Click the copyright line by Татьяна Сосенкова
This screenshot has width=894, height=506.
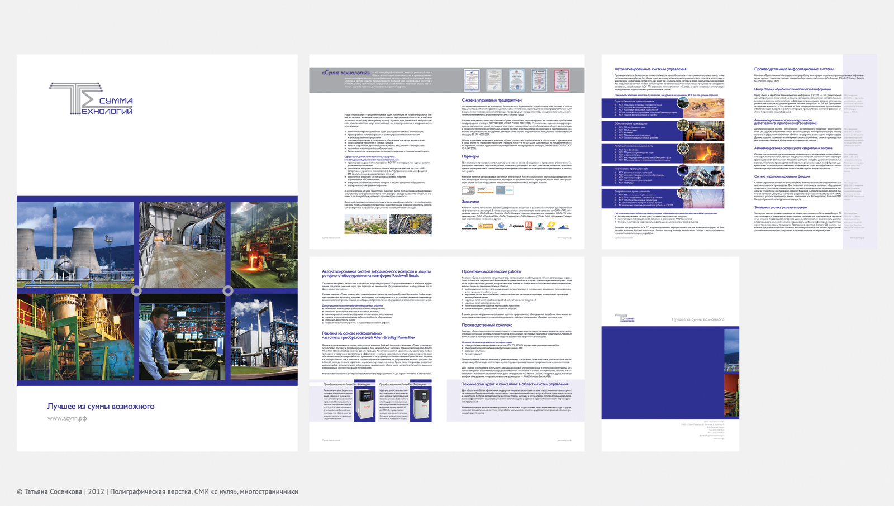[158, 492]
